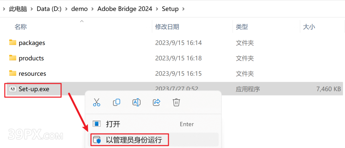Expand chevron between Data (D:) and demo
Screen dimensions: 345x148
[66, 9]
